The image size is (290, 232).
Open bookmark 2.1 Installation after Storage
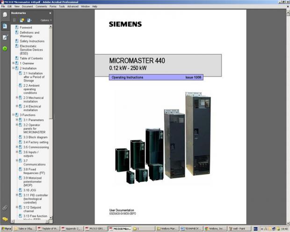[34, 77]
